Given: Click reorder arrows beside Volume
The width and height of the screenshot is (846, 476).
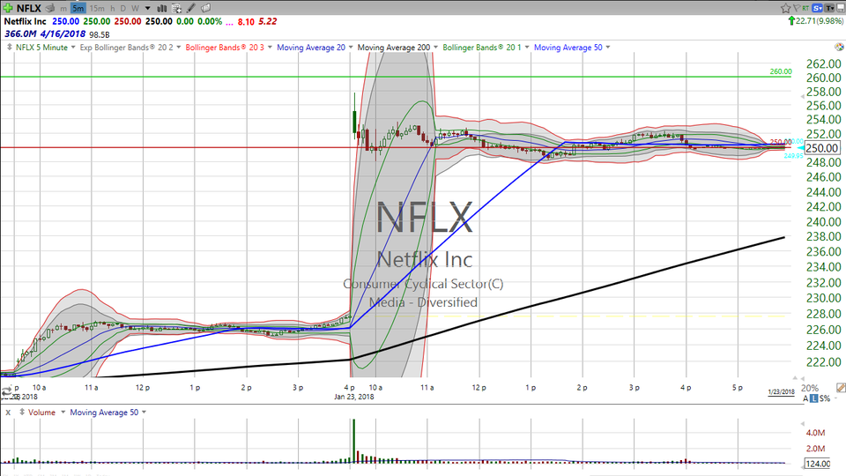Looking at the screenshot, I should pyautogui.click(x=22, y=412).
